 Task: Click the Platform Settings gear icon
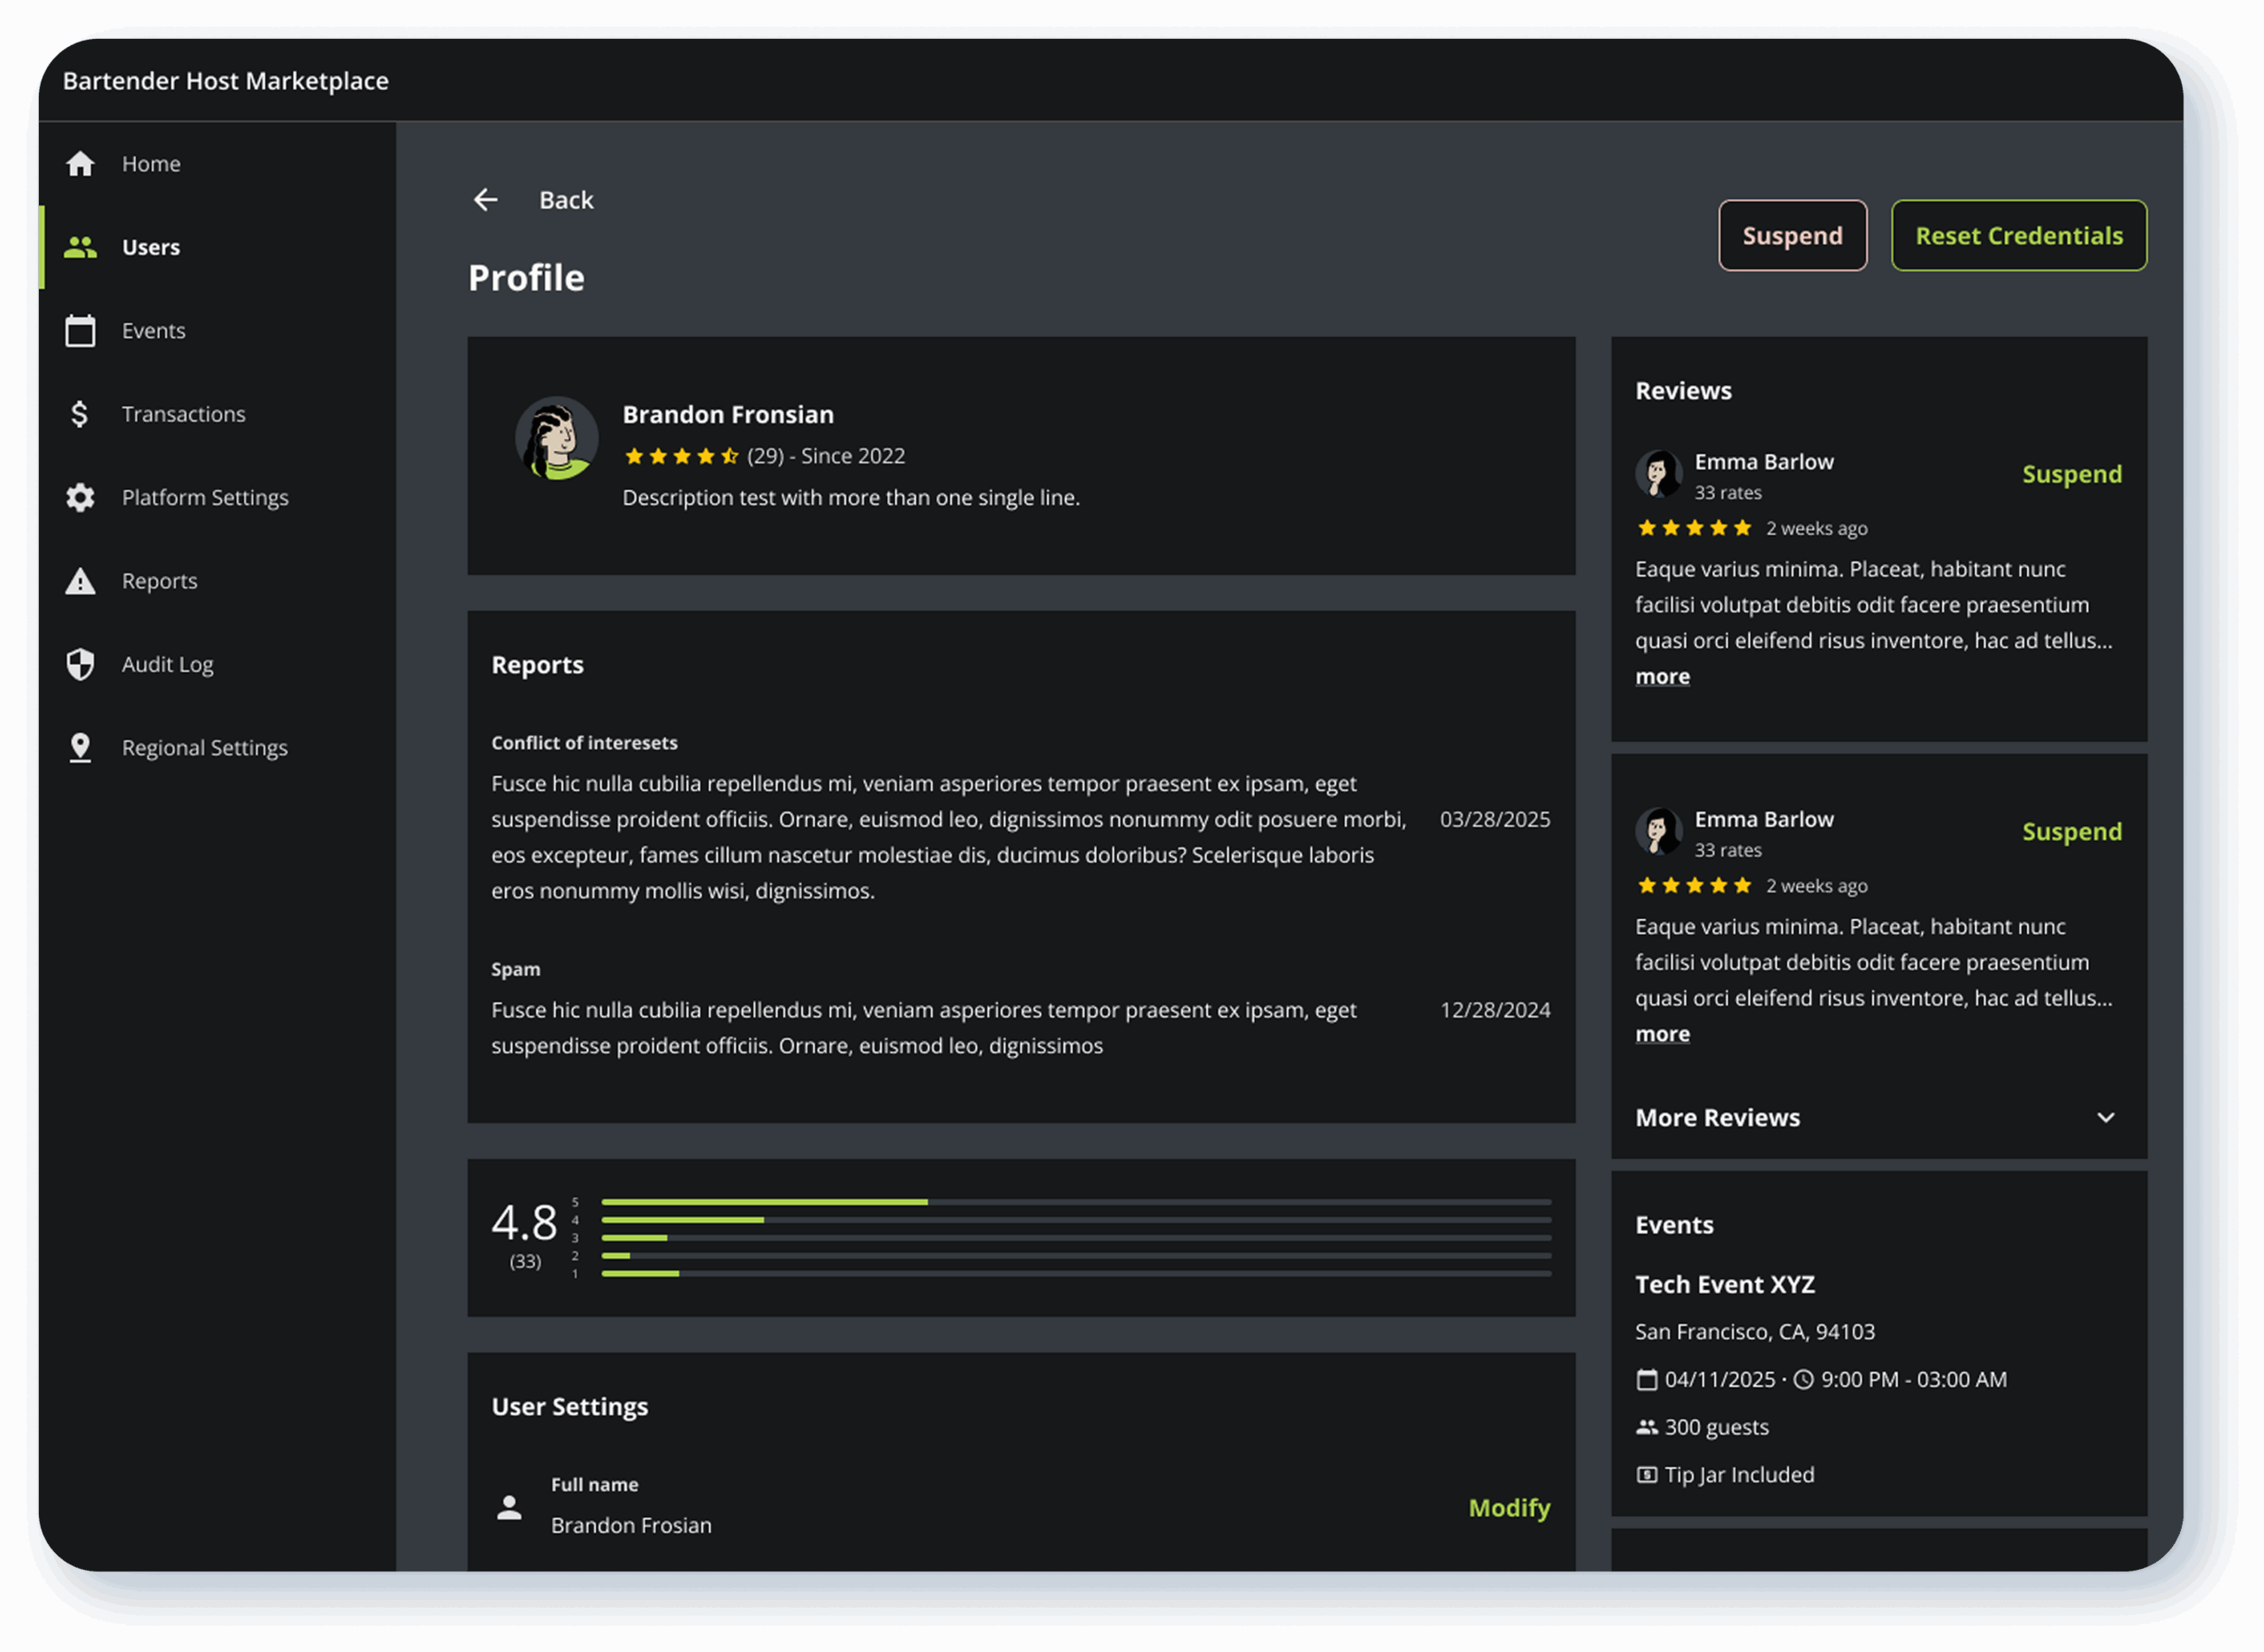pos(80,498)
